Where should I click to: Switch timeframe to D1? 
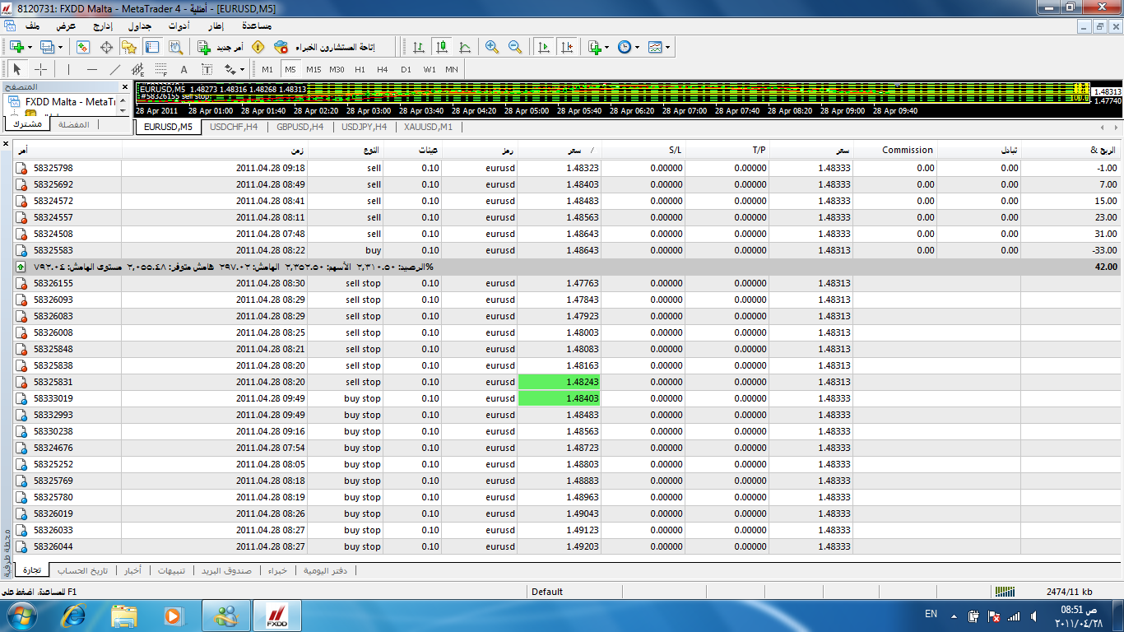pos(406,69)
